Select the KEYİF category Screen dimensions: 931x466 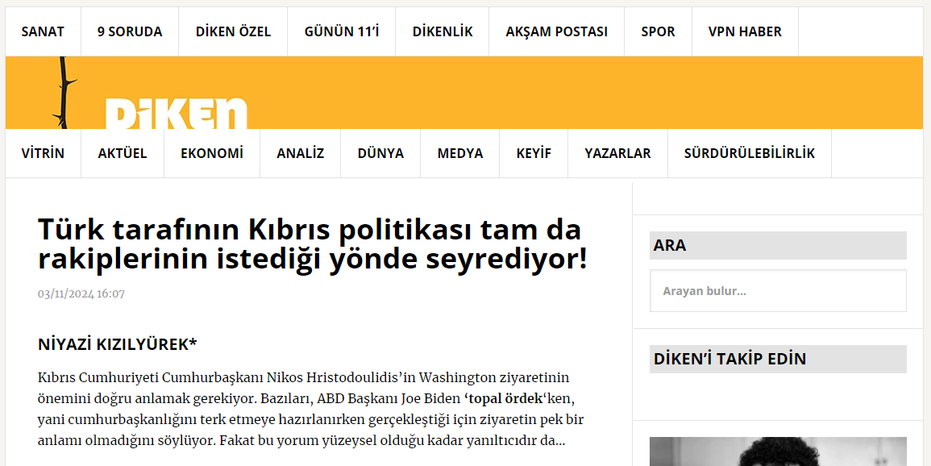534,153
